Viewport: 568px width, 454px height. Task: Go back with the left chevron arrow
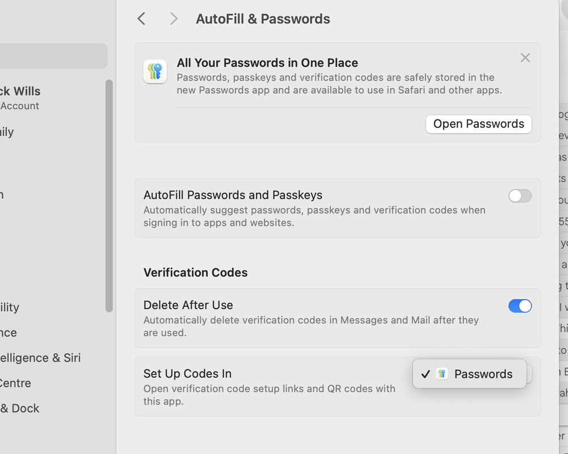141,19
